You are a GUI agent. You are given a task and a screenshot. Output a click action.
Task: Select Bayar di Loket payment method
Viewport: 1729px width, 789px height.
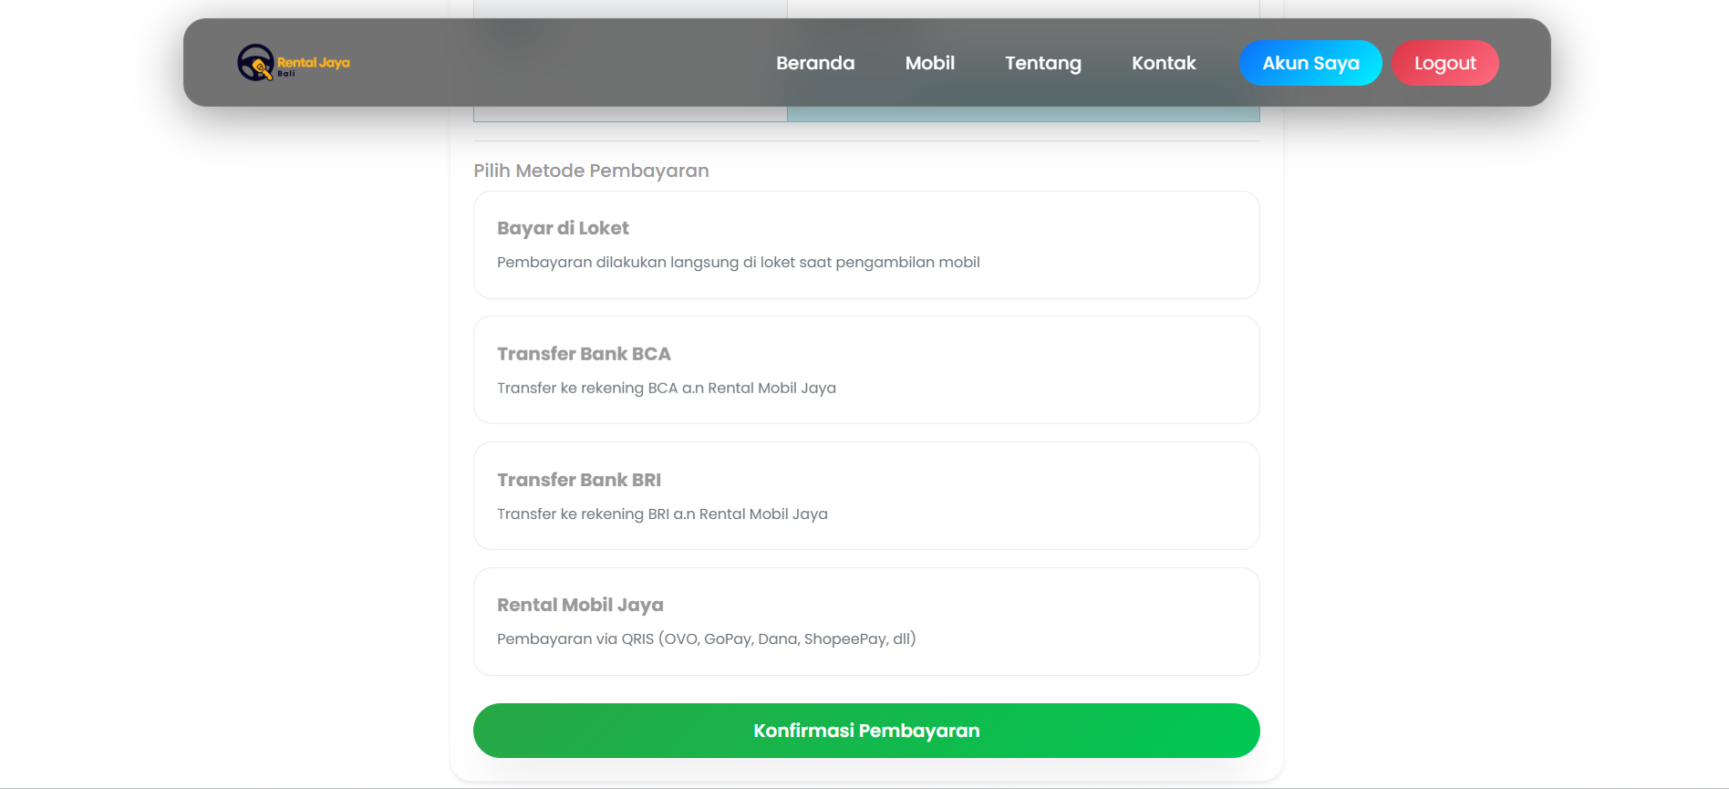(563, 228)
